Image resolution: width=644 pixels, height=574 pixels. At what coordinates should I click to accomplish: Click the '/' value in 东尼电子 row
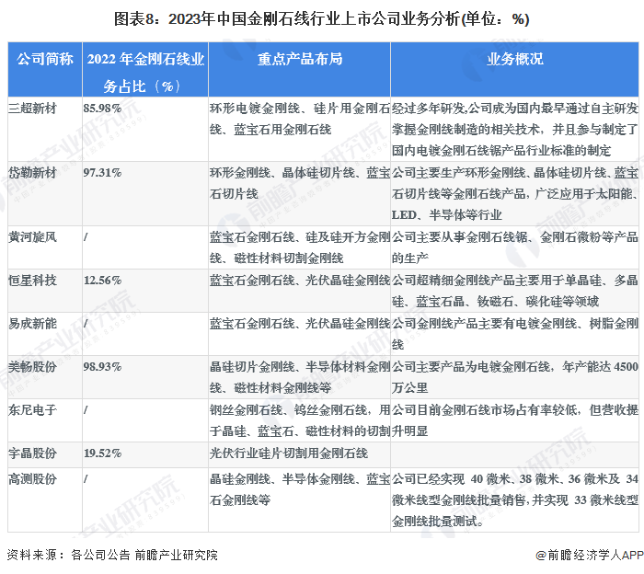click(86, 409)
